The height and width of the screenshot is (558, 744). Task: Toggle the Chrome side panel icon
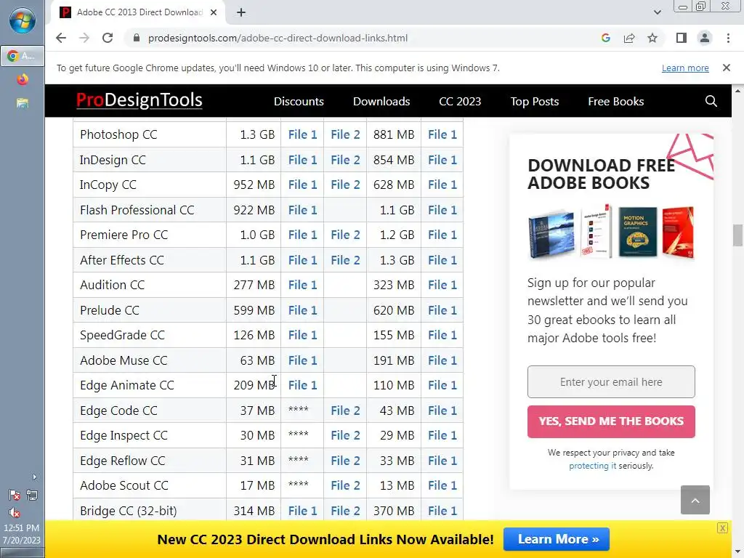682,38
